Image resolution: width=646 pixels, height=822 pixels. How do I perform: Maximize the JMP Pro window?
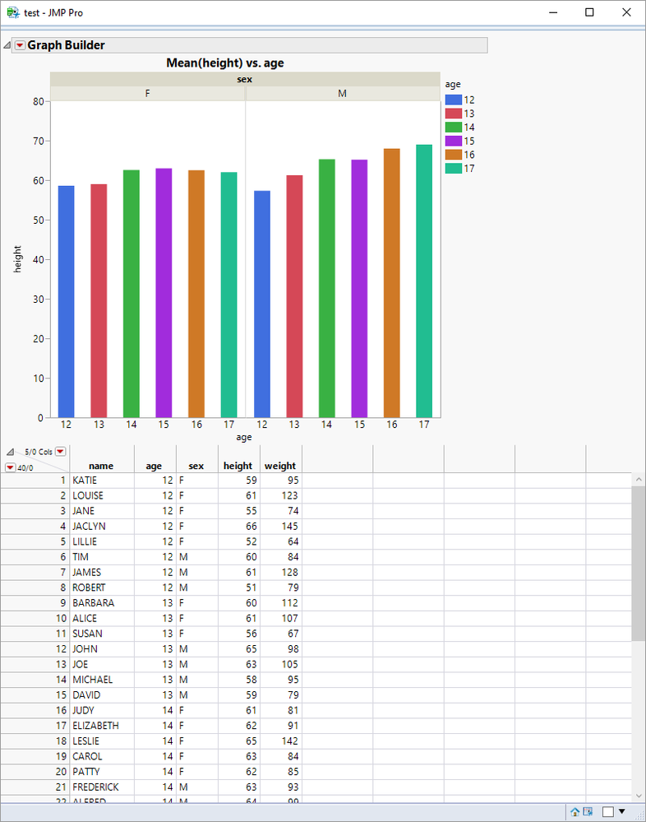(x=589, y=12)
